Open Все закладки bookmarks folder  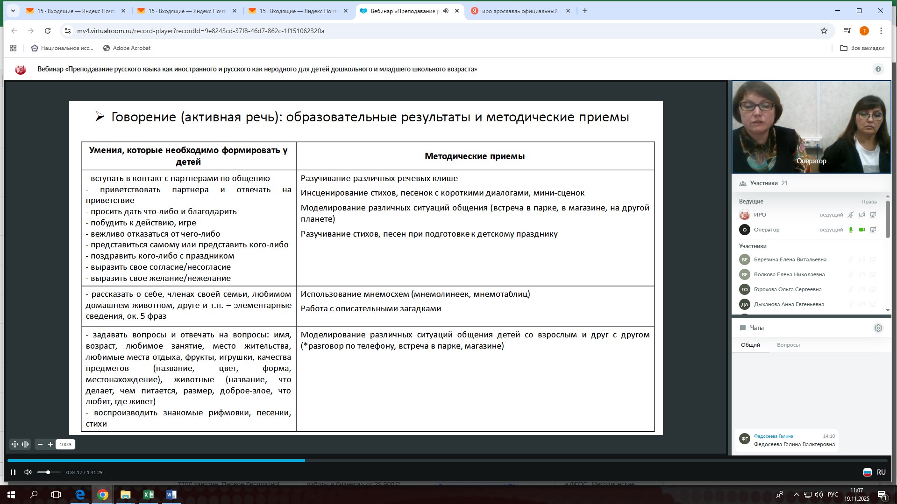click(x=862, y=48)
